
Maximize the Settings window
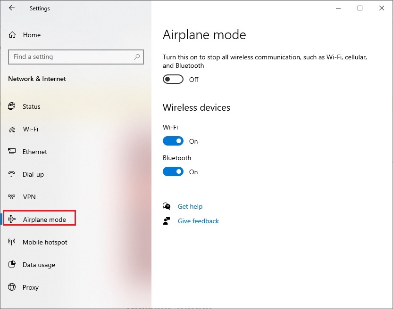point(360,8)
